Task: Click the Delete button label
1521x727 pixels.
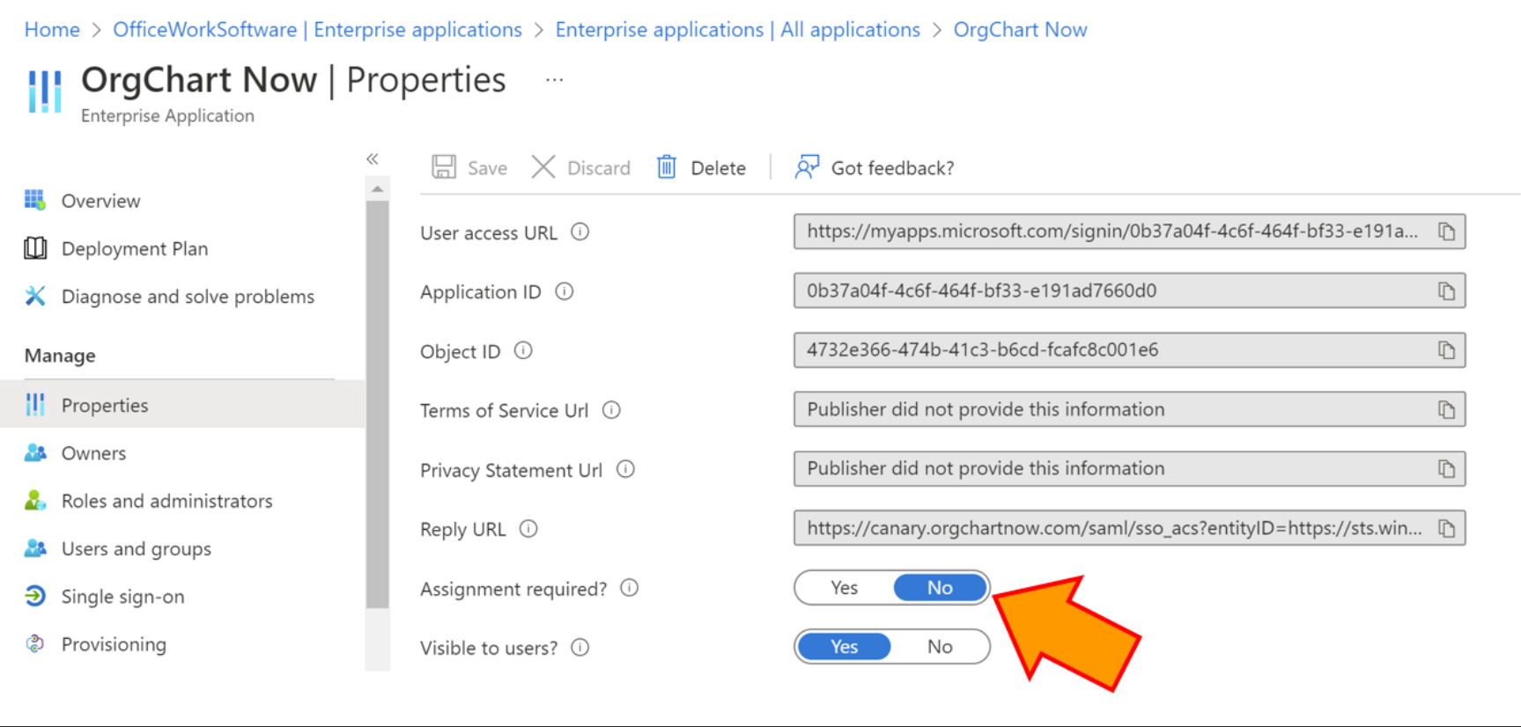Action: [718, 168]
